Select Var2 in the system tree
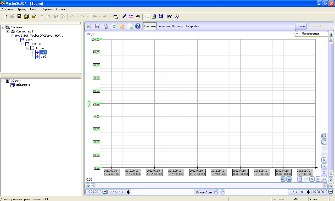The height and width of the screenshot is (201, 335). [x=43, y=57]
